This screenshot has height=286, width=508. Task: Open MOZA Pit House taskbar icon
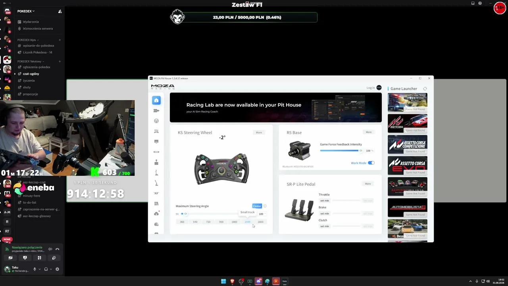285,281
